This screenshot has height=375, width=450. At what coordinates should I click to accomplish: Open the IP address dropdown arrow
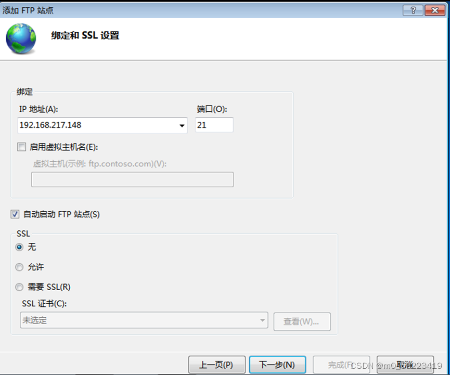coord(182,125)
